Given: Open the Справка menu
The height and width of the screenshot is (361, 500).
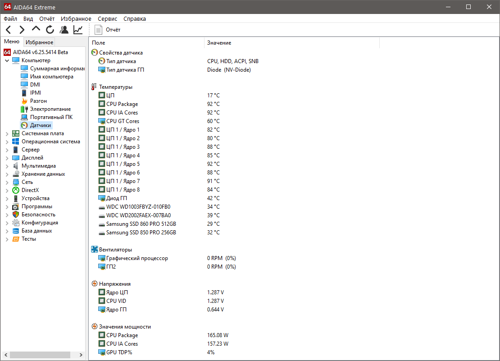Looking at the screenshot, I should (x=135, y=19).
